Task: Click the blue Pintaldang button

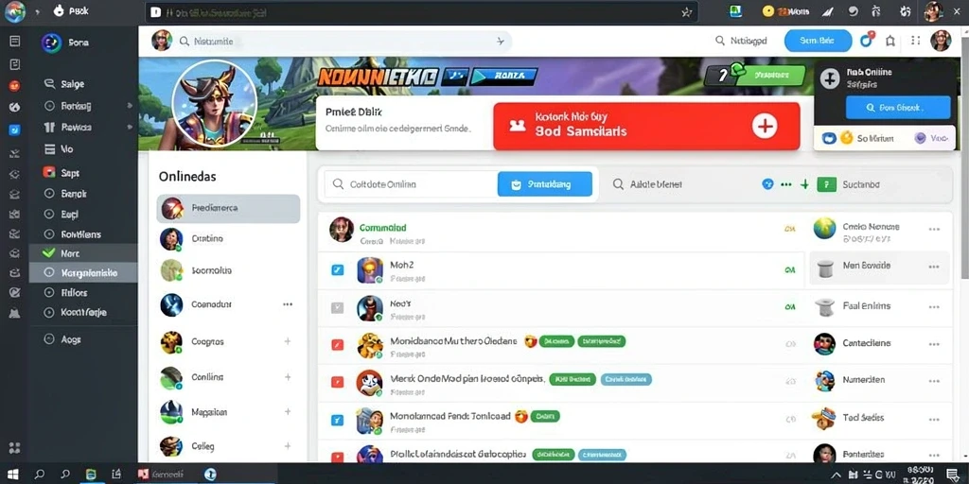Action: coord(544,184)
